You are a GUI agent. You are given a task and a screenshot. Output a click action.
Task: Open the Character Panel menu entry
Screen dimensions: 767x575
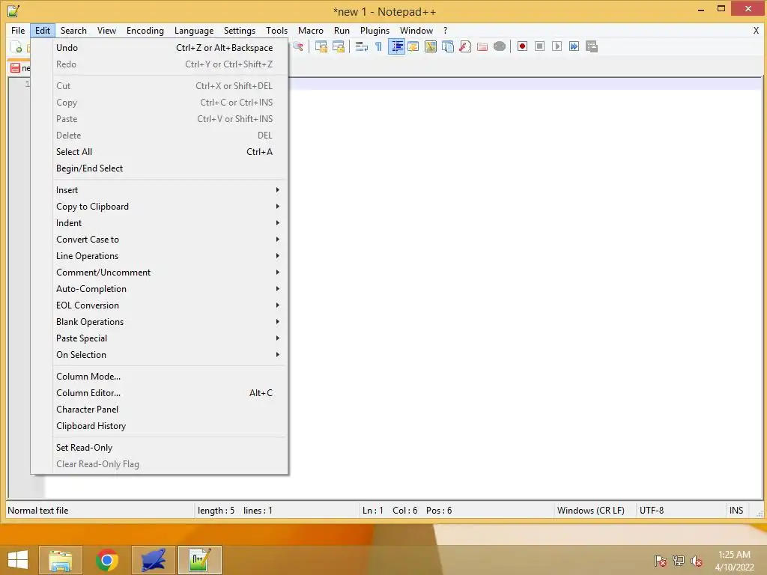(x=169, y=410)
